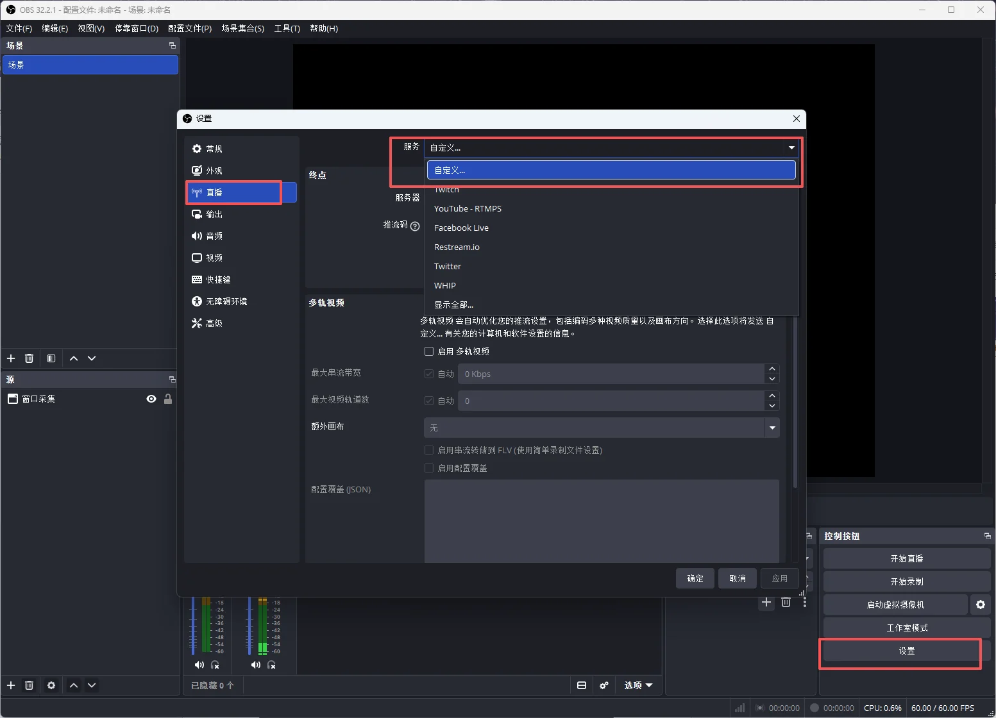
Task: Toggle monitoring headphone icon on right mixer channel
Action: click(271, 665)
